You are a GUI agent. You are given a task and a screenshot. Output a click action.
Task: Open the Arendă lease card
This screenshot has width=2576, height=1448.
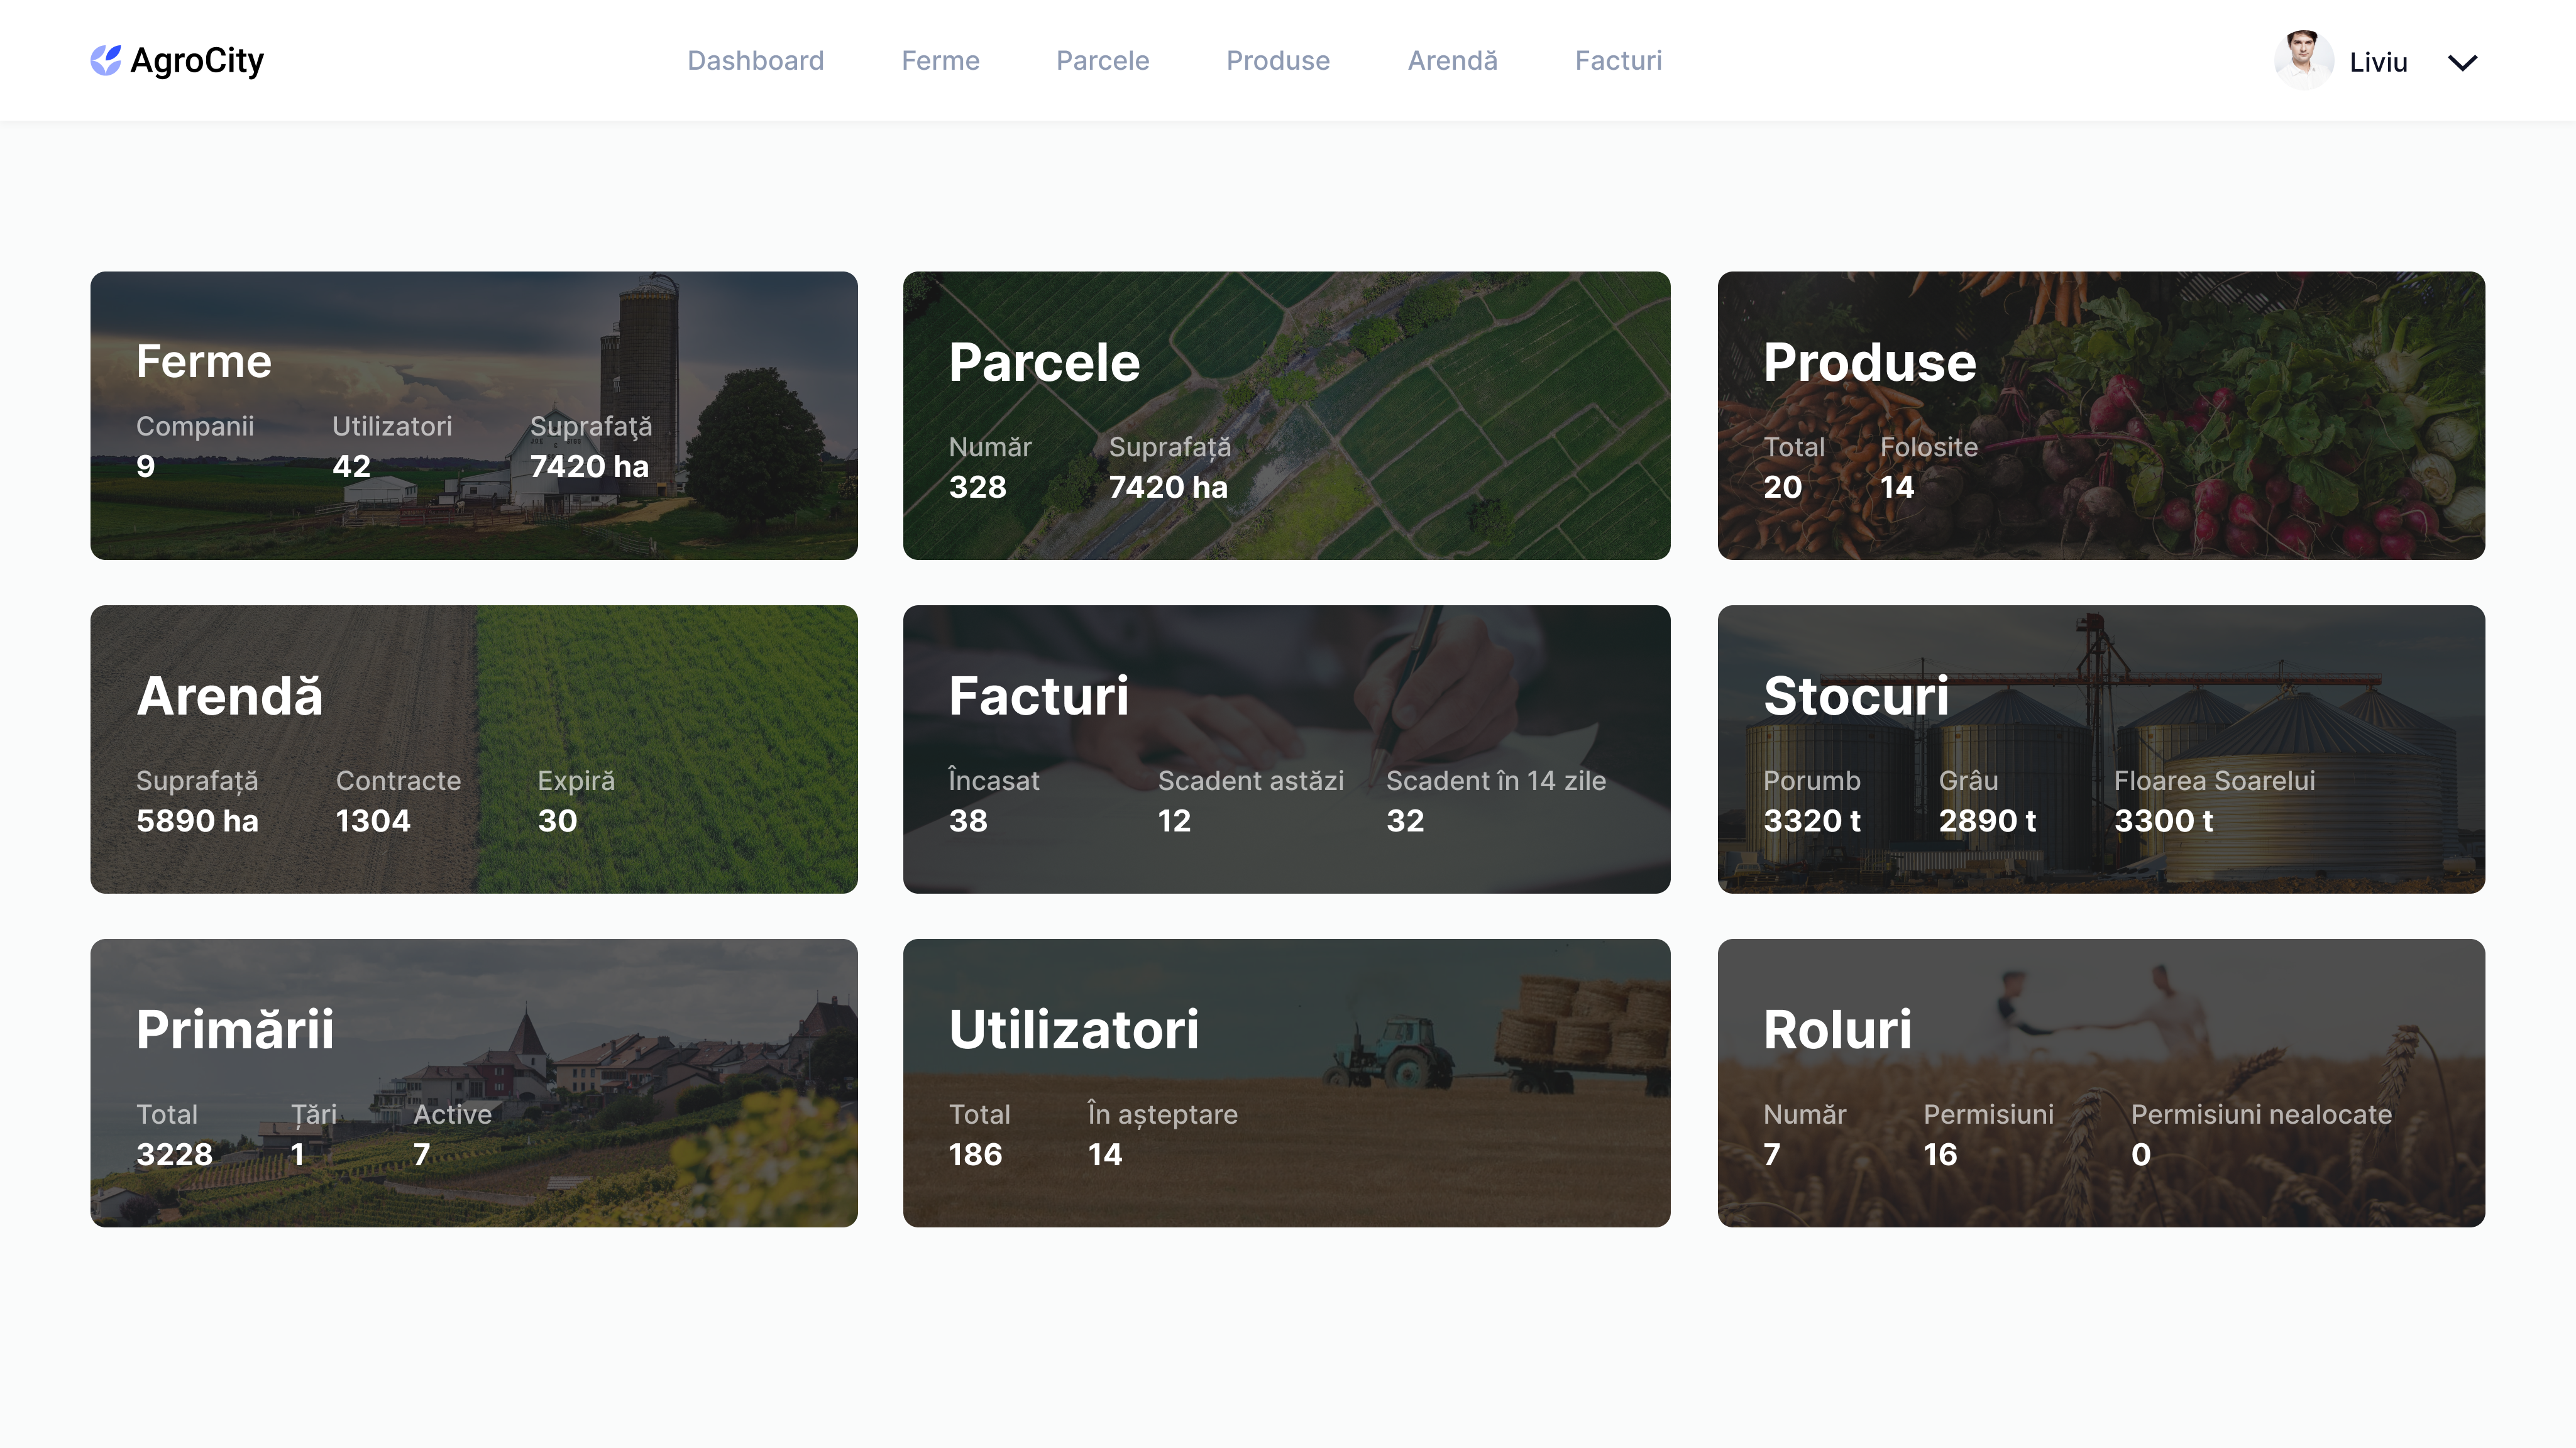pos(473,748)
